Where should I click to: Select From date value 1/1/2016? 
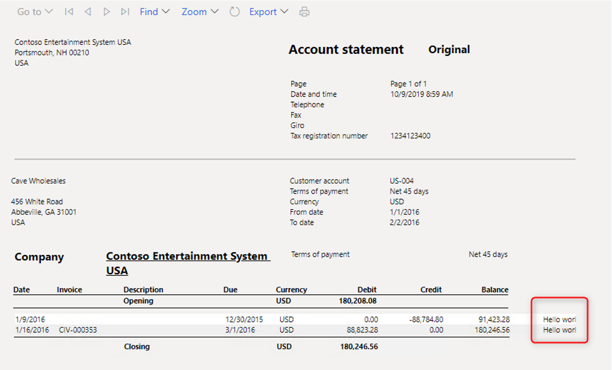404,212
